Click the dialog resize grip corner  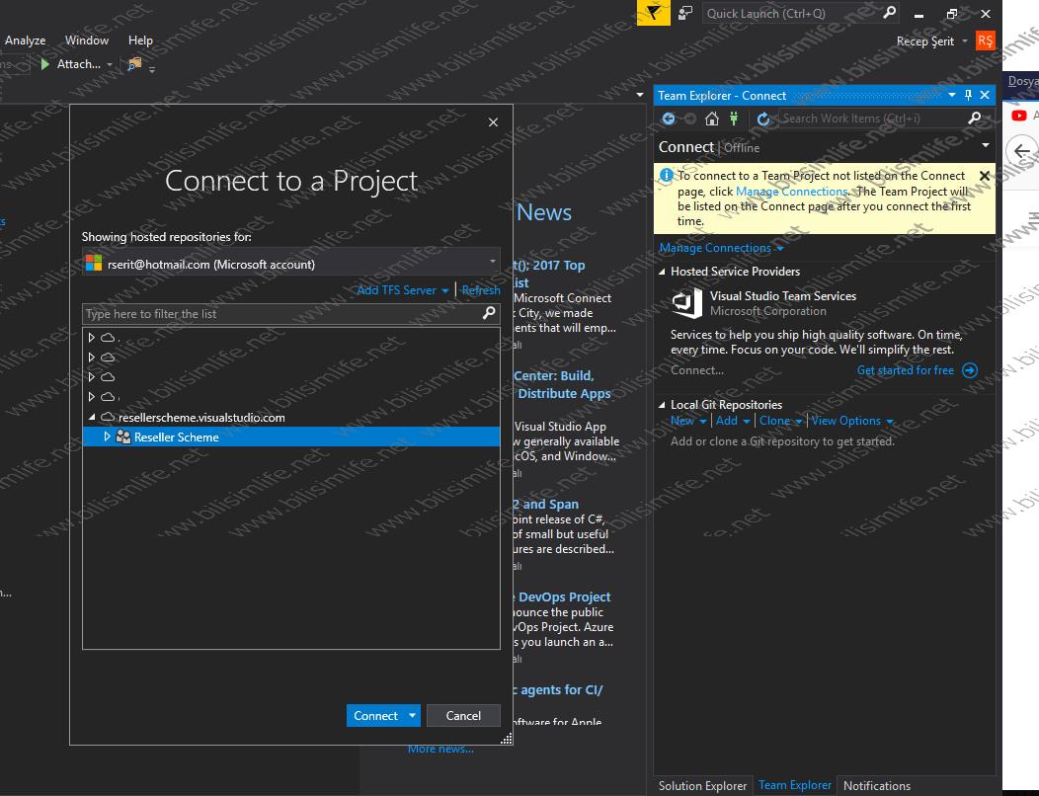click(507, 739)
